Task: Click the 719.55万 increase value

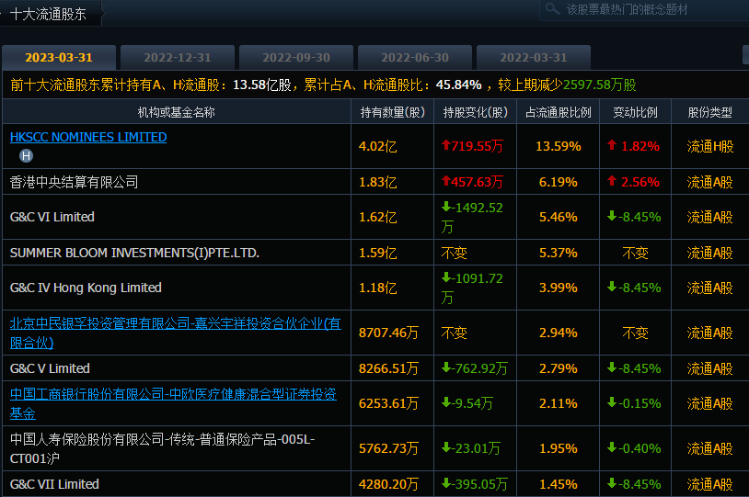Action: pos(472,146)
